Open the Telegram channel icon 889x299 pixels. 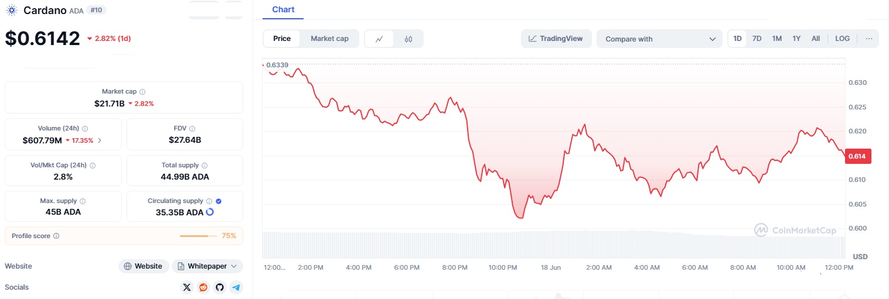(x=236, y=287)
